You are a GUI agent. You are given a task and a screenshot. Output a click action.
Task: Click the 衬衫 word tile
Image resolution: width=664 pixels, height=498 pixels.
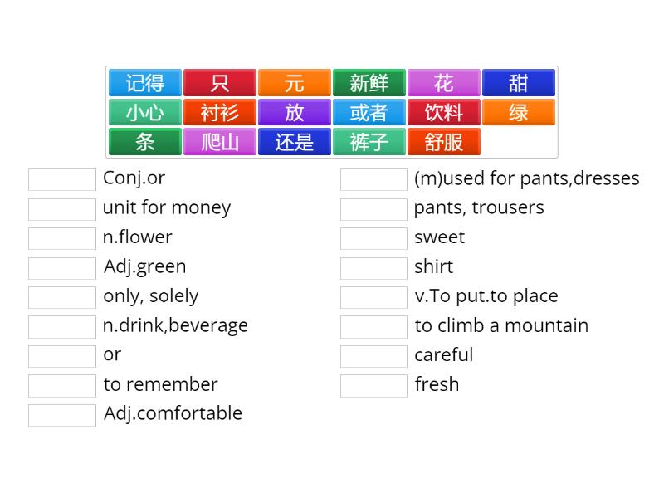tap(220, 112)
